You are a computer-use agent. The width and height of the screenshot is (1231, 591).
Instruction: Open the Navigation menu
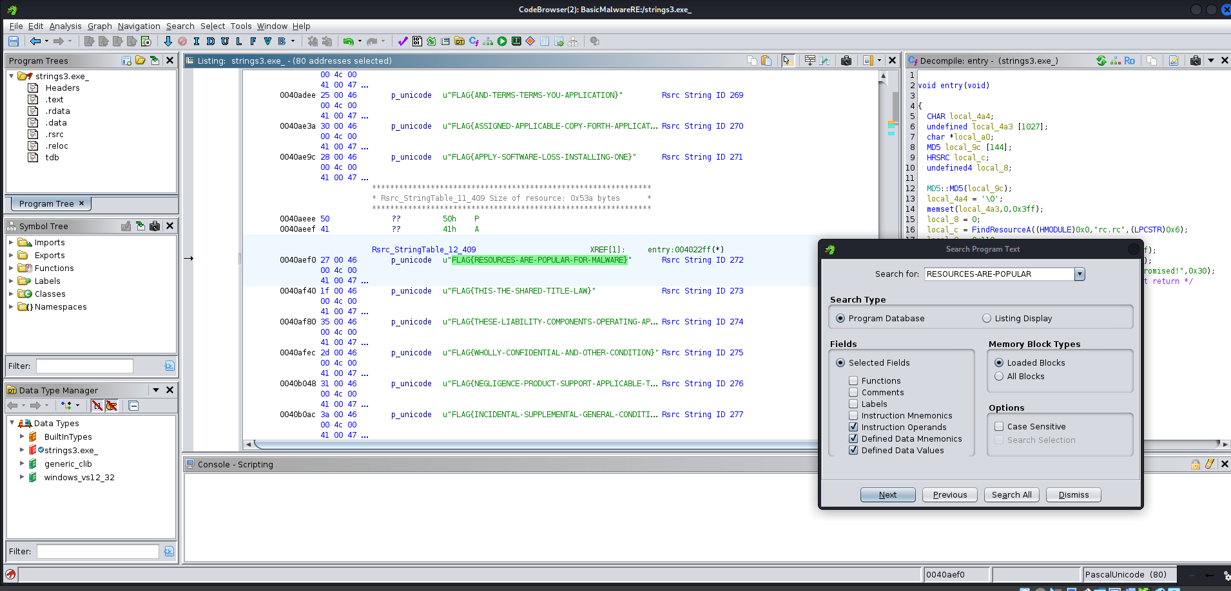click(139, 26)
